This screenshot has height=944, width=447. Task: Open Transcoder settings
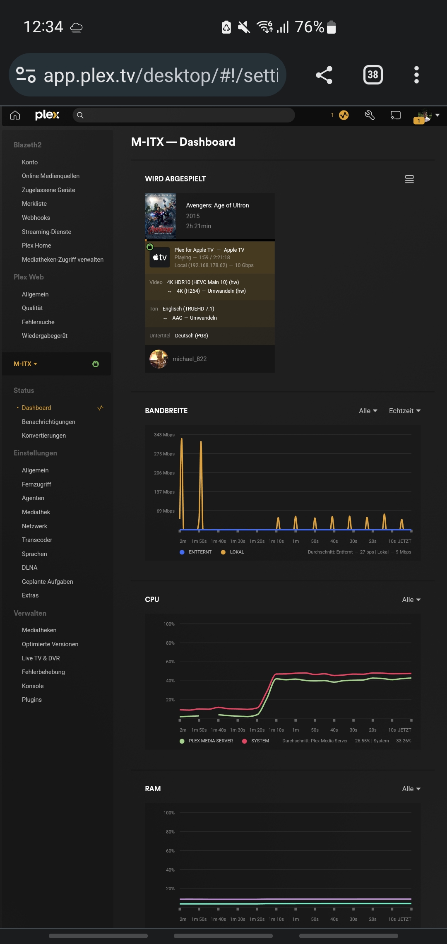point(37,540)
